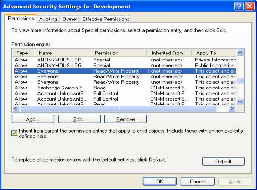Click the Default button
This screenshot has height=190, width=257.
[x=223, y=162]
